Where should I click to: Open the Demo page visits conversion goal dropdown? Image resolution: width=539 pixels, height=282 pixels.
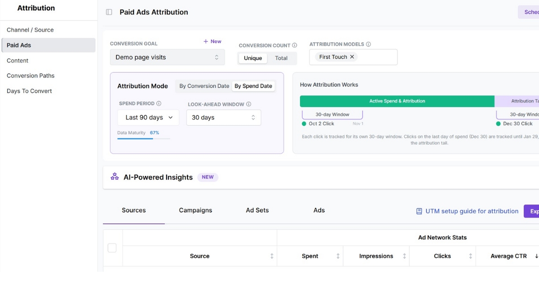click(167, 57)
